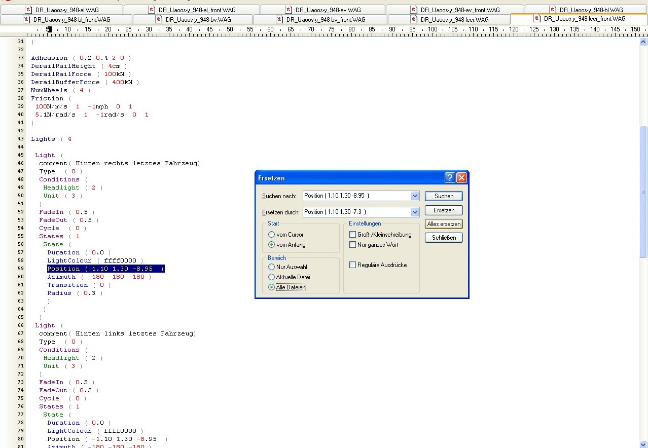The height and width of the screenshot is (448, 648).
Task: Click the editor scrollbar up arrow
Action: click(x=643, y=42)
